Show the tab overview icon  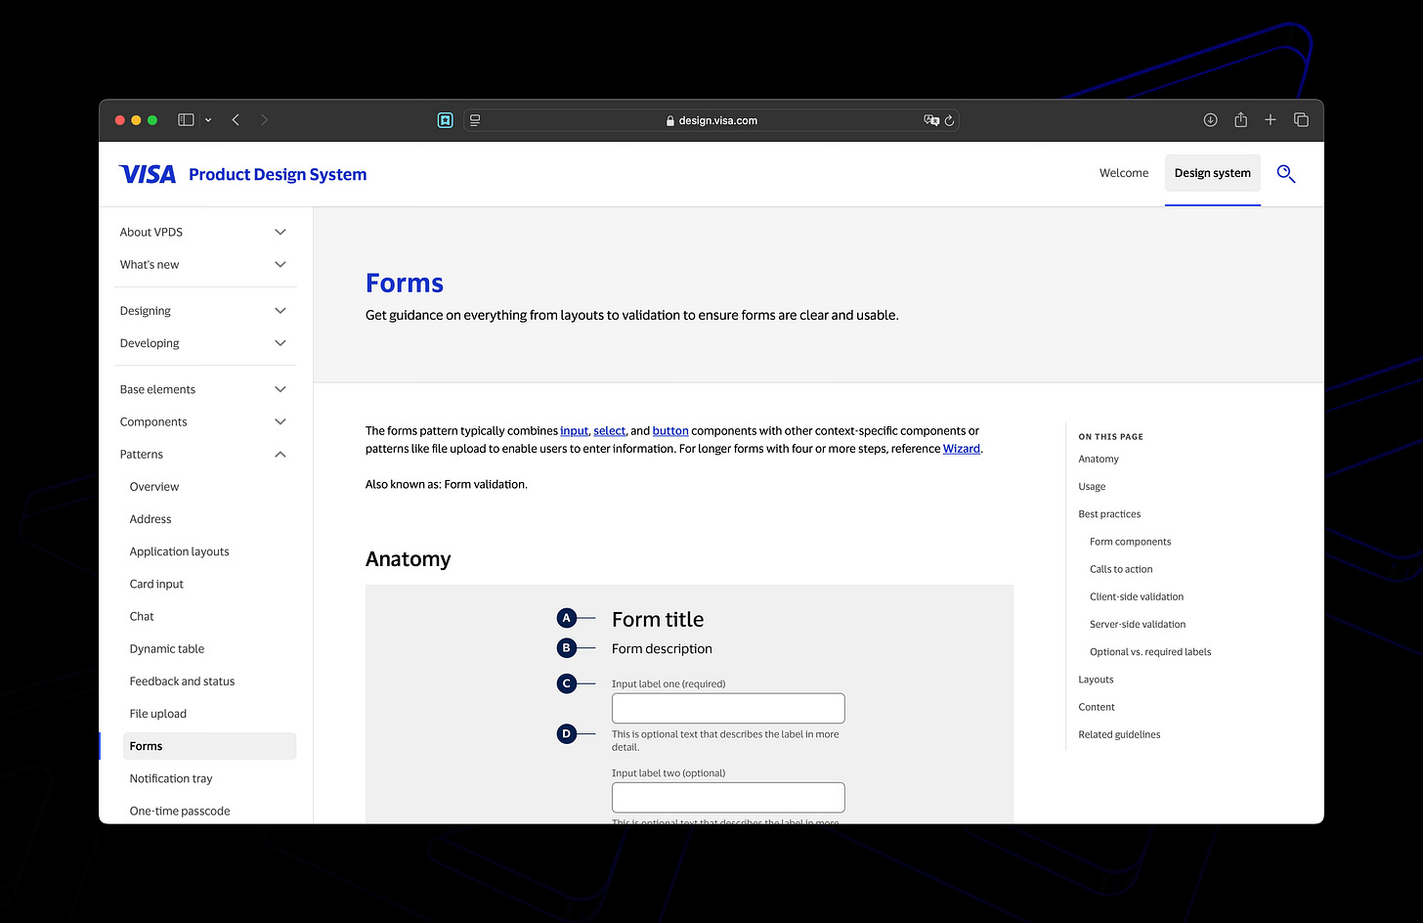pos(1301,120)
